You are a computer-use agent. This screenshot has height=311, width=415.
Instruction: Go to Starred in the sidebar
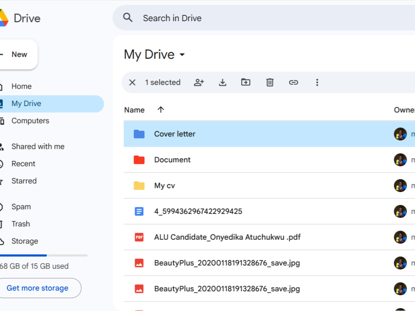pos(24,181)
